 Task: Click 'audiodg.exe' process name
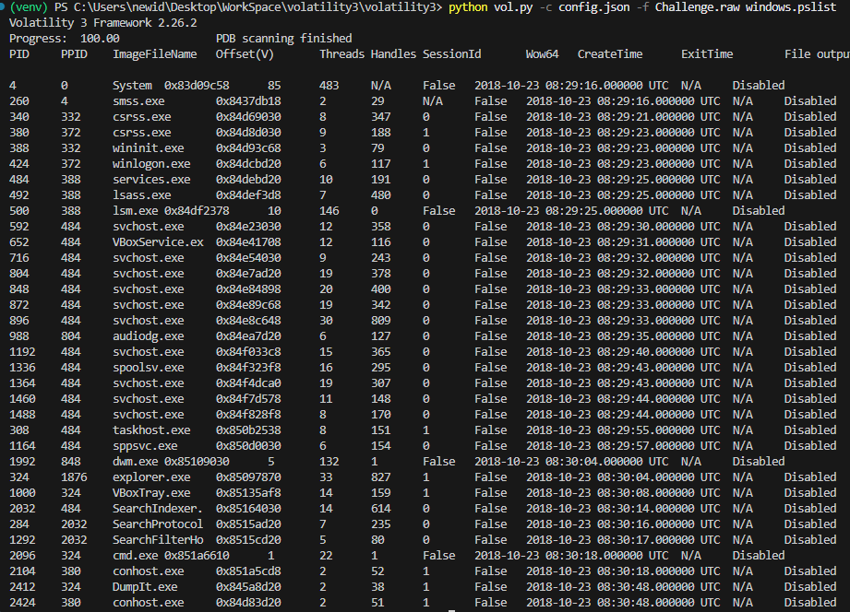click(148, 336)
